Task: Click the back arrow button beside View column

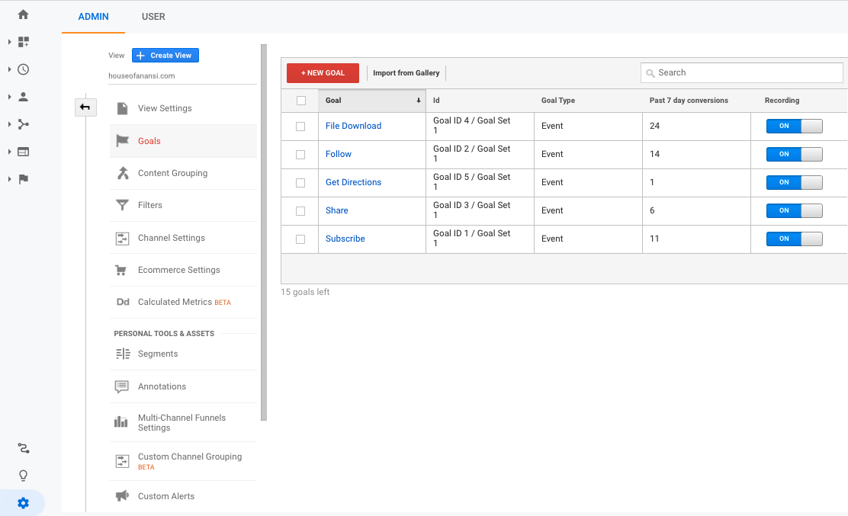Action: (85, 107)
